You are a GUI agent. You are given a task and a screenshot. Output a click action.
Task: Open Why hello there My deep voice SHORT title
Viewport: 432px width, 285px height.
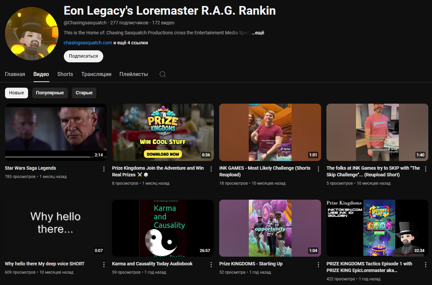pos(45,264)
